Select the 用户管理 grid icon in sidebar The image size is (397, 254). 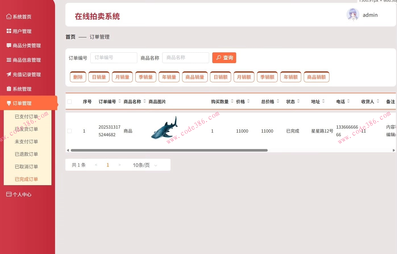click(x=9, y=31)
